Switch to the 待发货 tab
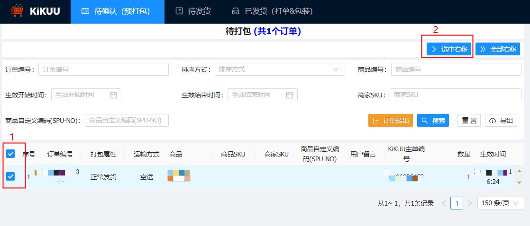Image resolution: width=530 pixels, height=226 pixels. [x=193, y=11]
